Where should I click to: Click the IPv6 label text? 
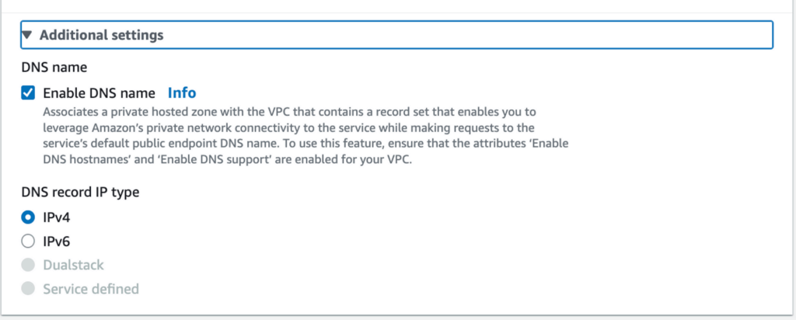click(57, 242)
